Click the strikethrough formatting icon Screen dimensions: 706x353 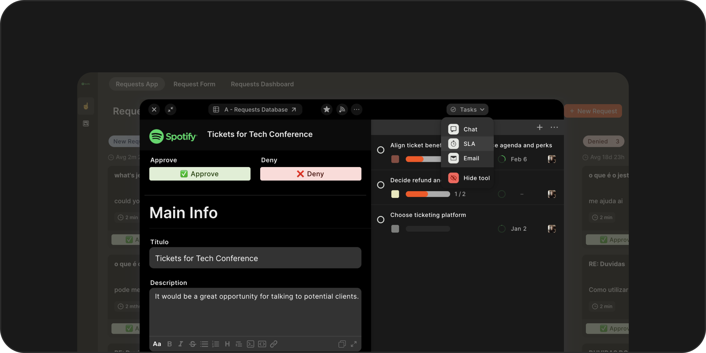pos(192,344)
